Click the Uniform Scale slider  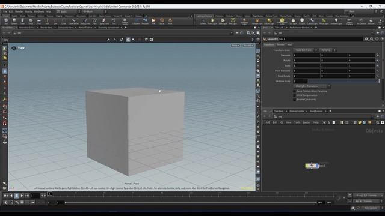click(343, 81)
